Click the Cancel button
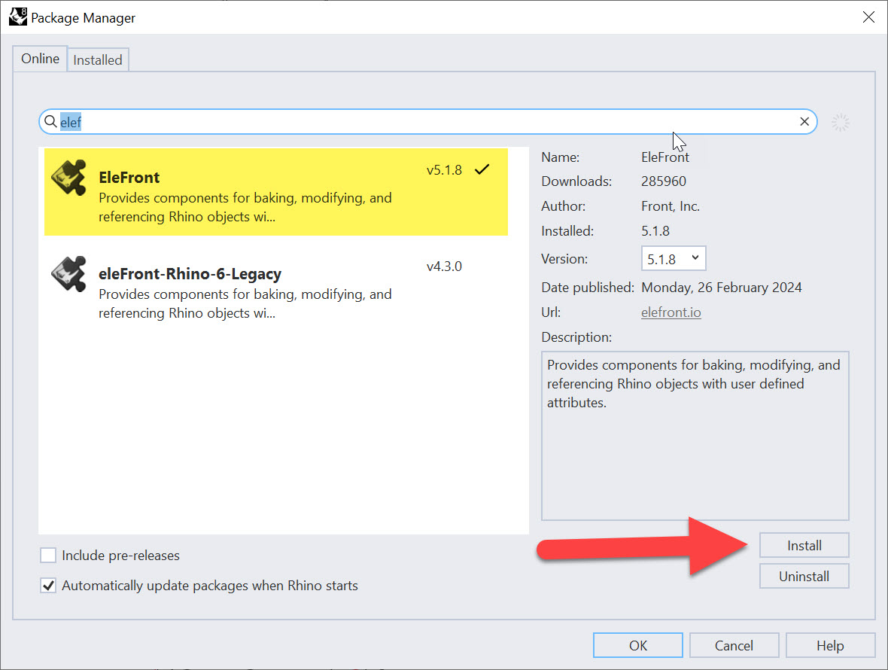This screenshot has width=888, height=670. coord(734,645)
